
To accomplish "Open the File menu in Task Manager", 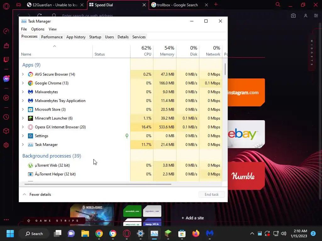I will point(24,29).
